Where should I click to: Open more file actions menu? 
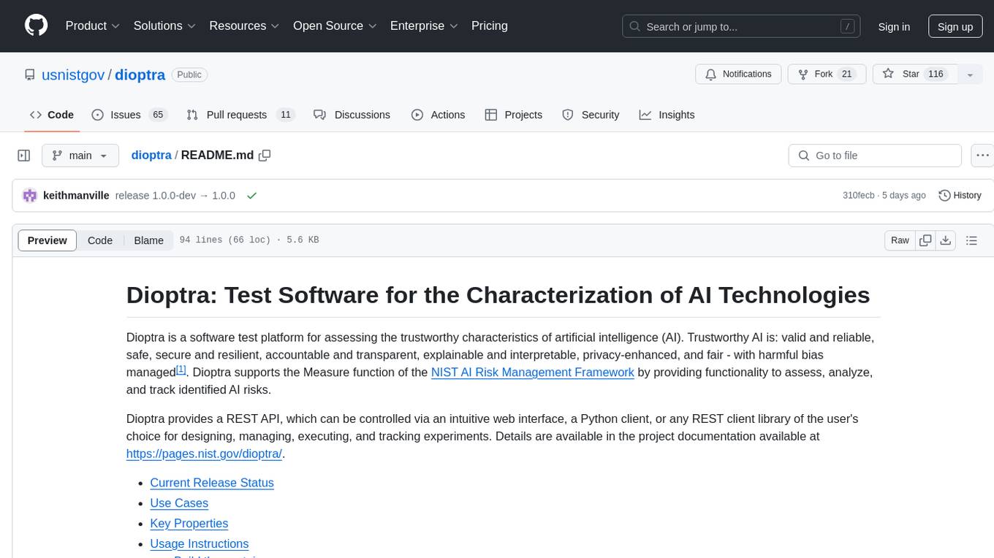coord(983,156)
